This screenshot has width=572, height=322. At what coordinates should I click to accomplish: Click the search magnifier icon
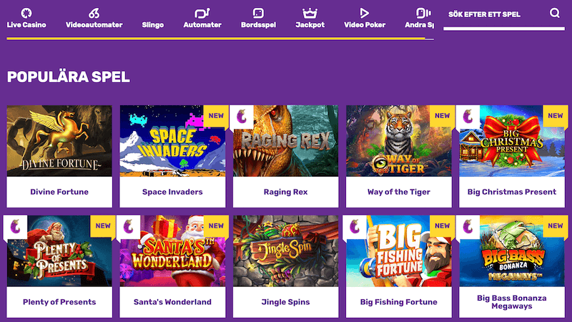point(555,13)
